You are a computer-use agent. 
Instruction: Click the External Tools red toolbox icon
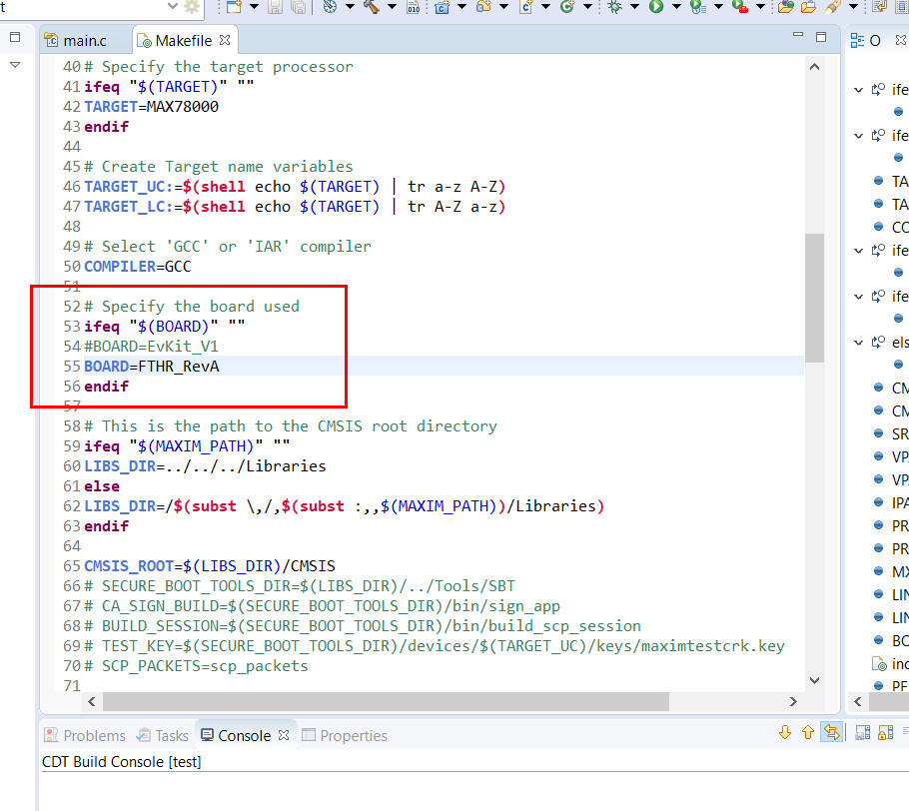(x=740, y=6)
